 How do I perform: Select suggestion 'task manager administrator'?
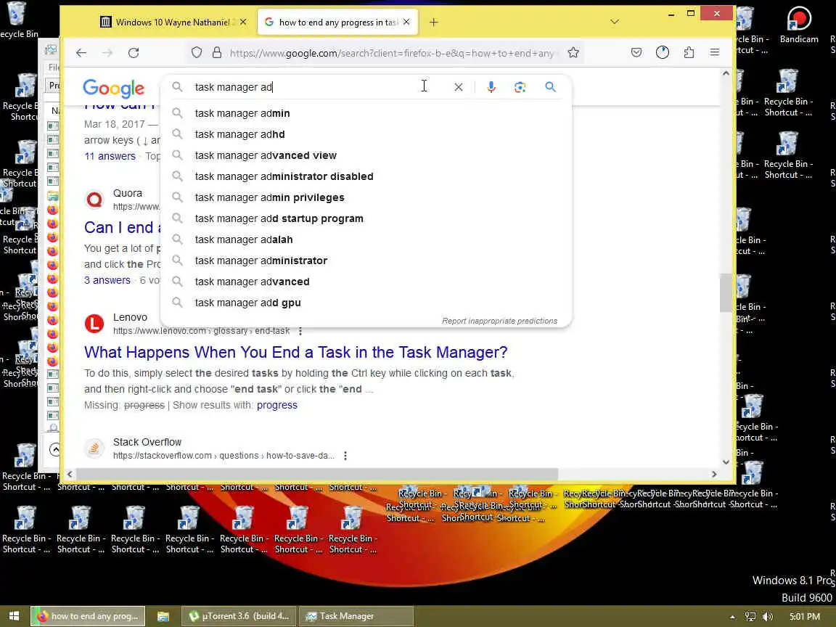tap(366, 261)
